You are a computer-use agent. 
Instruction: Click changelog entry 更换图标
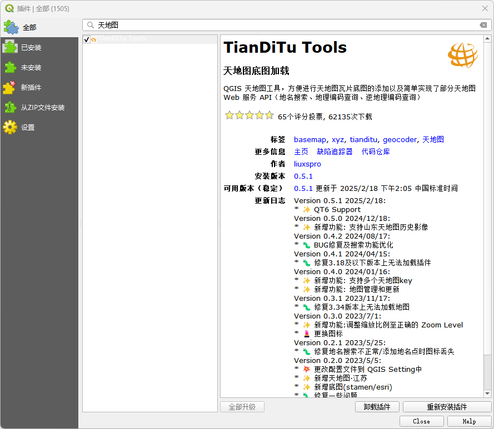(x=328, y=334)
